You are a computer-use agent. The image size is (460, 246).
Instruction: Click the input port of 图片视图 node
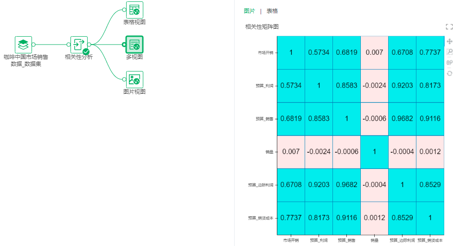(x=124, y=79)
